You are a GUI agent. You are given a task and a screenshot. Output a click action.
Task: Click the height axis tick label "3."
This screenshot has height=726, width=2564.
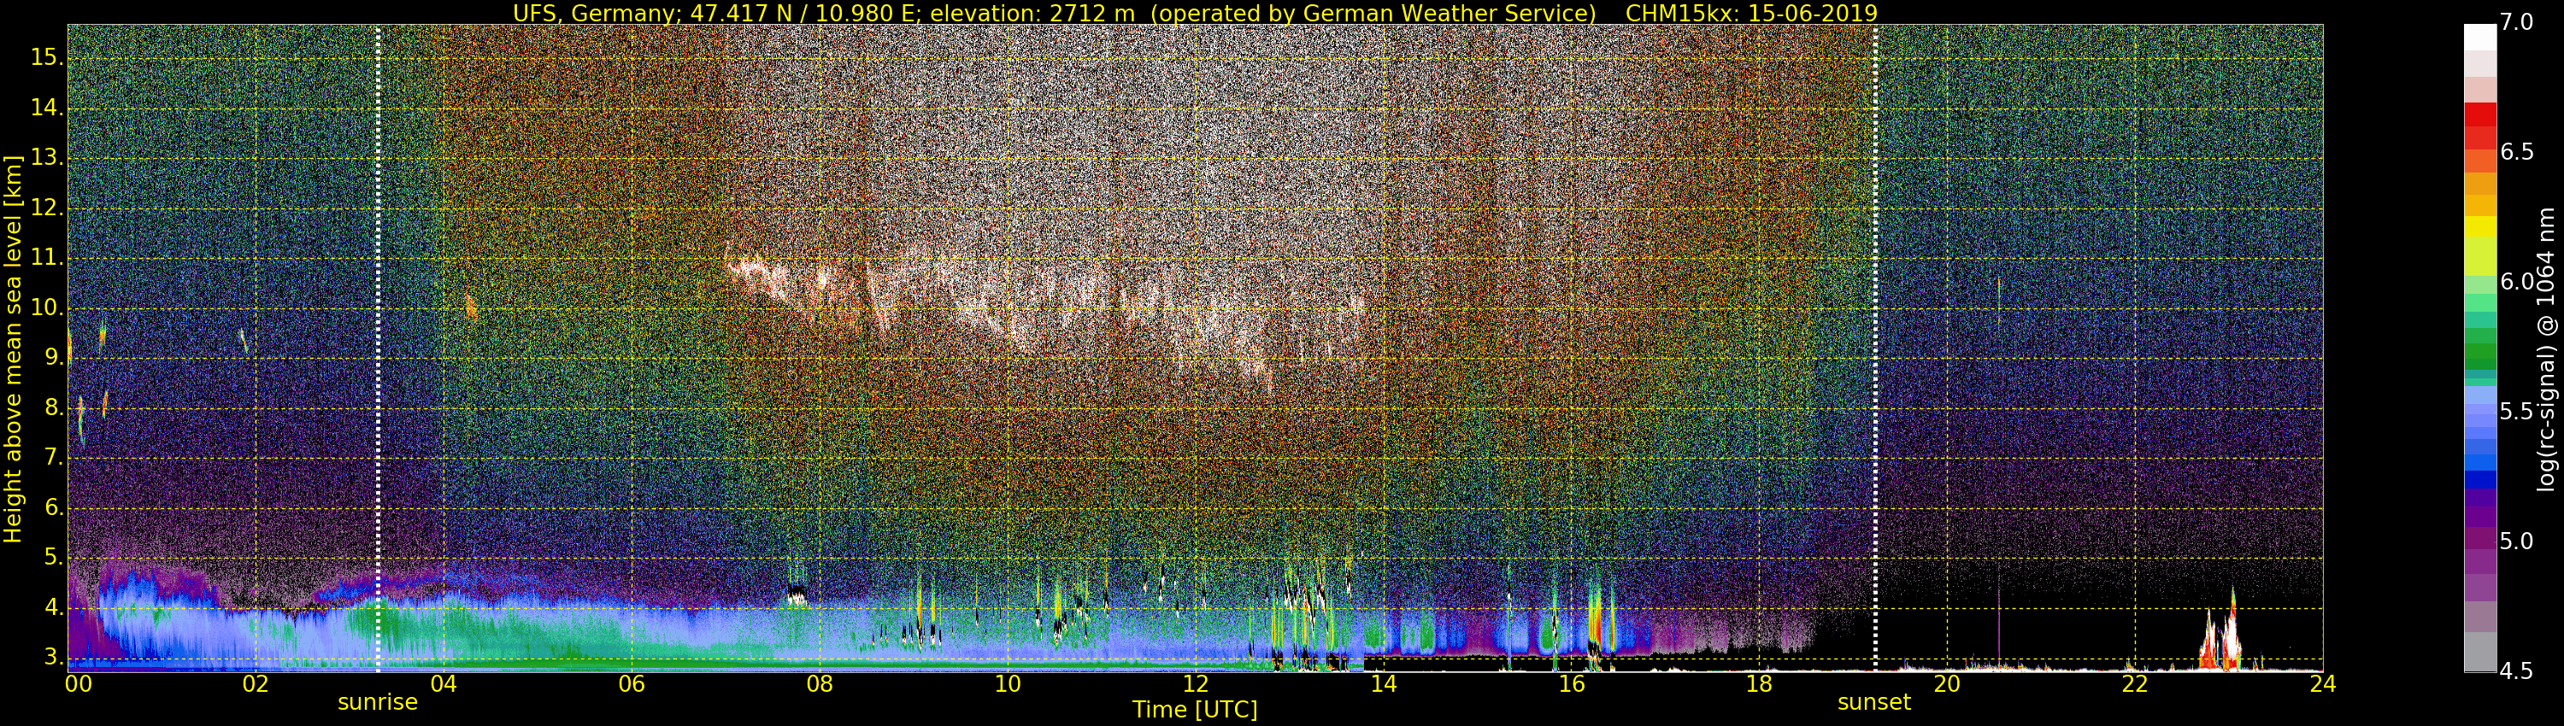click(54, 658)
